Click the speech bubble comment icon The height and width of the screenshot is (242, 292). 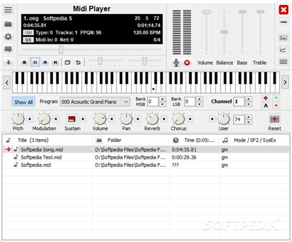point(8,49)
